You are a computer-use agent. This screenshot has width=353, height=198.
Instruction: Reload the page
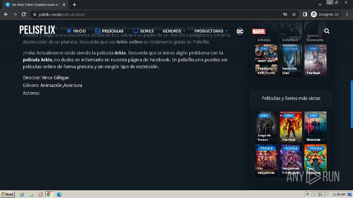click(24, 14)
